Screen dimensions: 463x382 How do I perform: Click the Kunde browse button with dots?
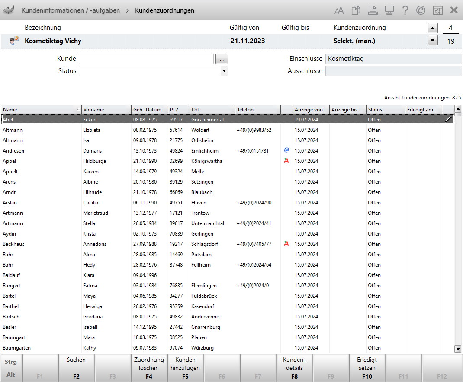click(222, 59)
